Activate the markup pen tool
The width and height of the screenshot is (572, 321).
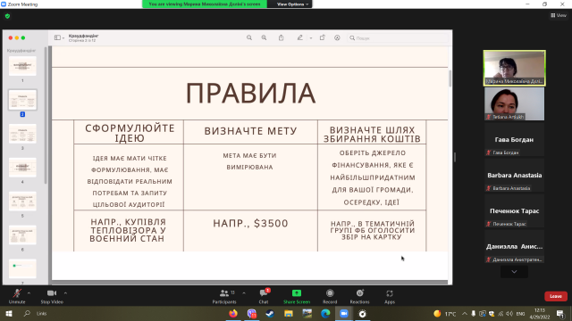[300, 37]
